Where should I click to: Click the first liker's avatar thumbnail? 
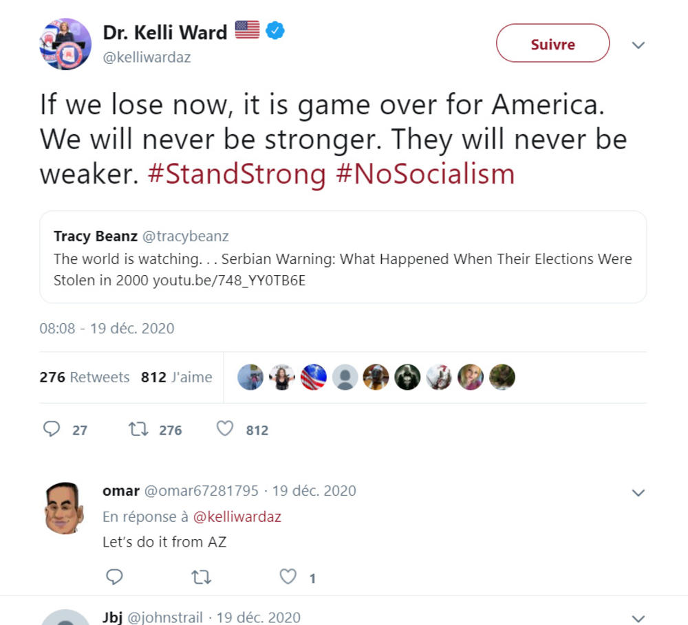coord(250,377)
